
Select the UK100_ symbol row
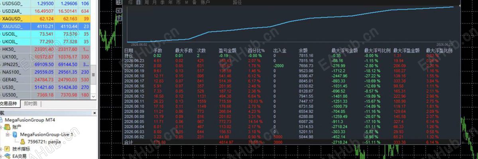pyautogui.click(x=46, y=57)
